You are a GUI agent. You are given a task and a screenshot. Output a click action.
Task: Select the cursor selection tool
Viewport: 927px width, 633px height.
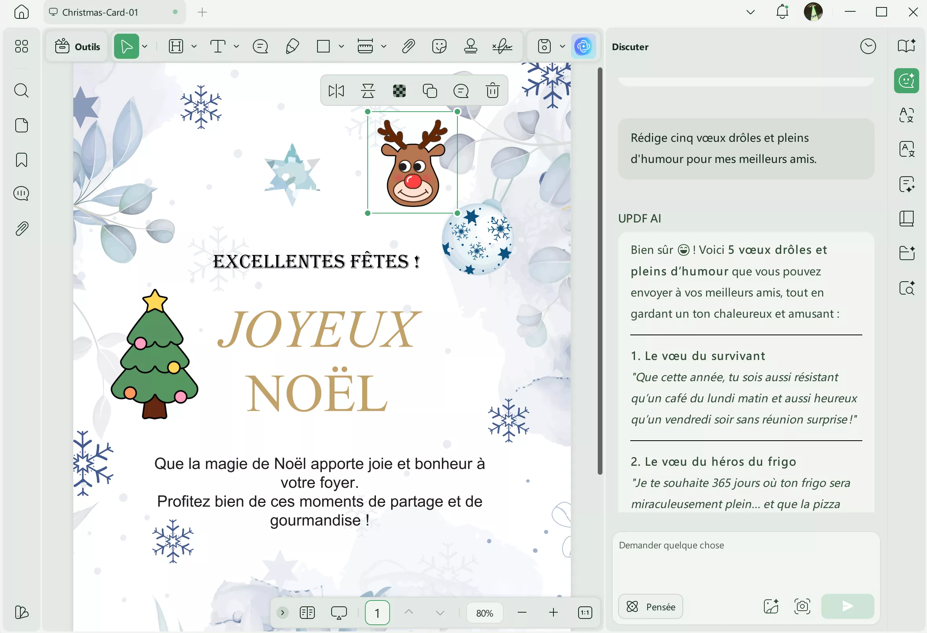coord(127,46)
